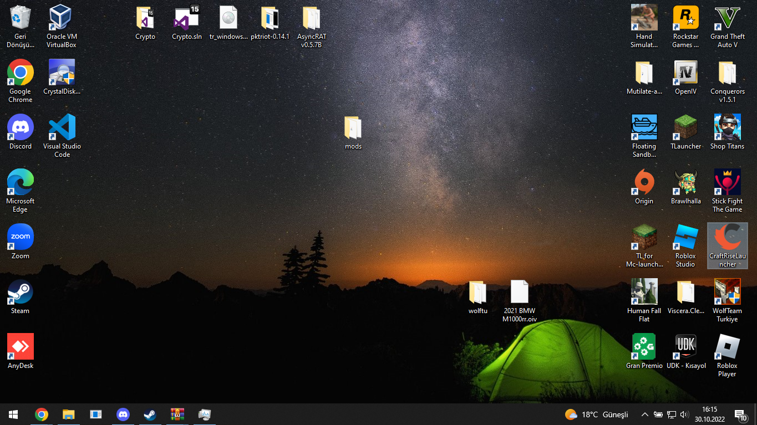Select the Visual Studio Code desktop shortcut
Viewport: 757px width, 425px height.
pos(62,136)
